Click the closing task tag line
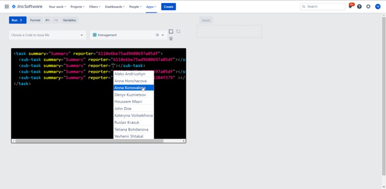Image resolution: width=386 pixels, height=189 pixels. coord(22,84)
